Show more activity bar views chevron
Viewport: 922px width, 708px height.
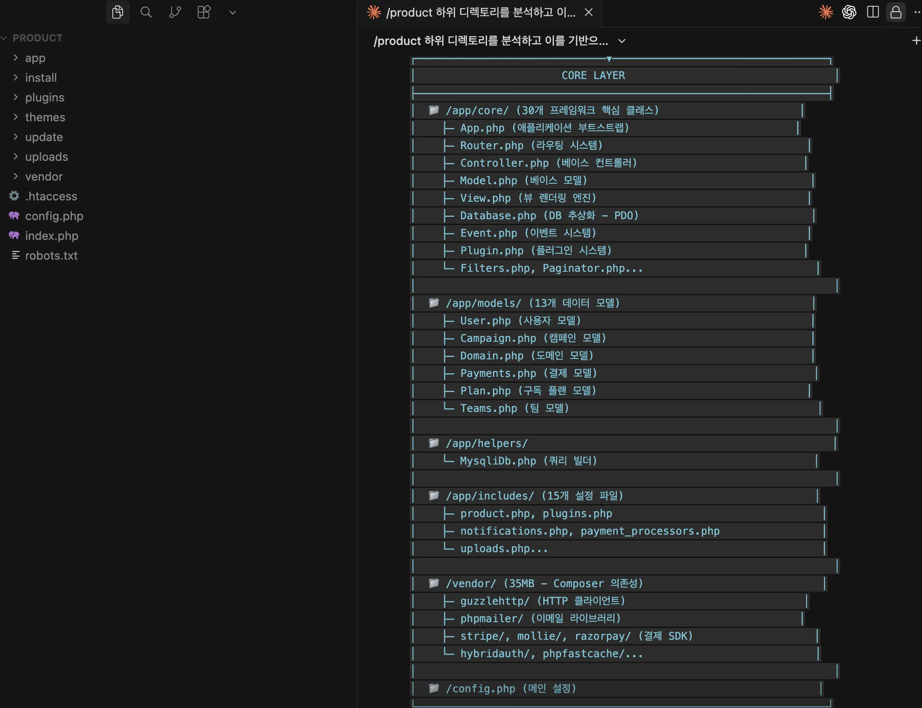pos(232,13)
